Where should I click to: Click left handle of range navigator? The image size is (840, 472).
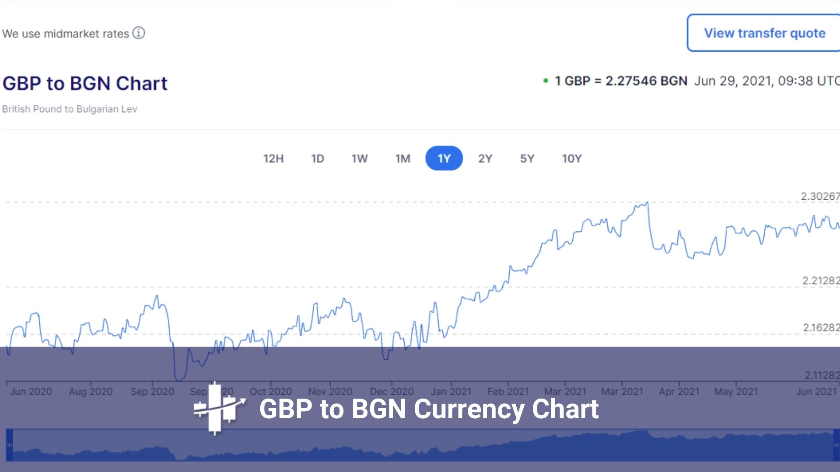[x=10, y=445]
